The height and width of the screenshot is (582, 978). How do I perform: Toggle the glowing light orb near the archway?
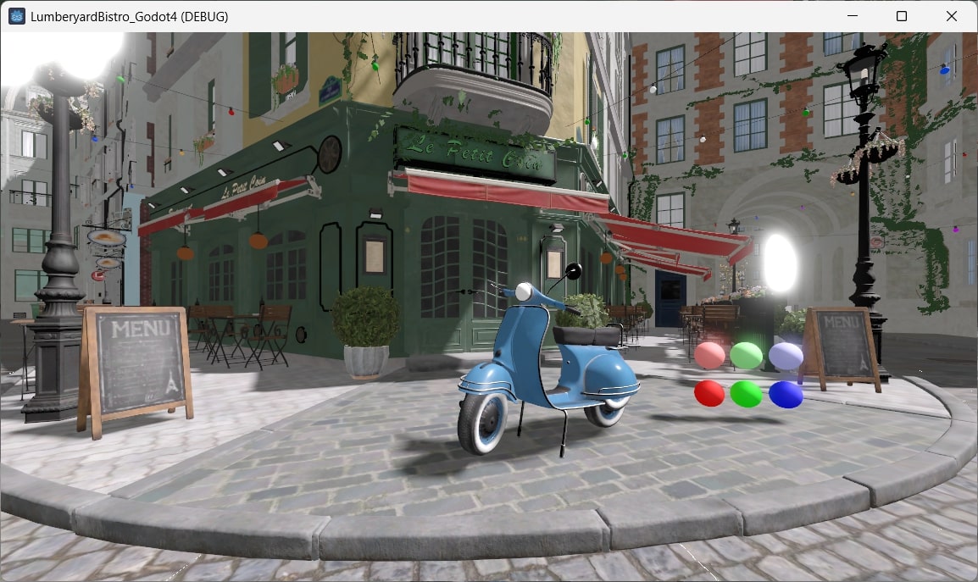[x=781, y=263]
